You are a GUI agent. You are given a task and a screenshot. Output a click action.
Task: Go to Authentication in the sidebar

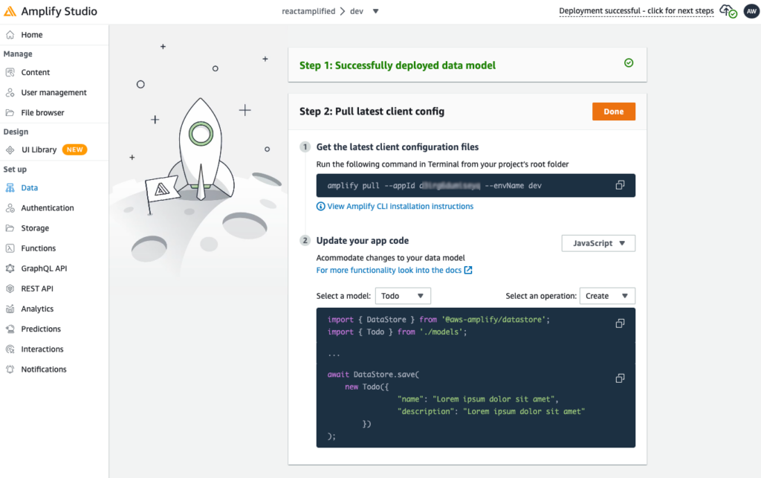(x=48, y=208)
